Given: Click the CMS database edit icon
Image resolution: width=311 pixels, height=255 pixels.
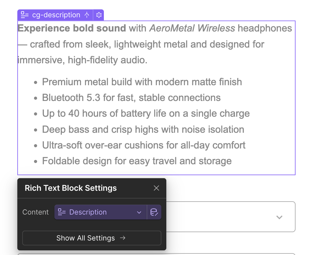Looking at the screenshot, I should click(x=154, y=212).
